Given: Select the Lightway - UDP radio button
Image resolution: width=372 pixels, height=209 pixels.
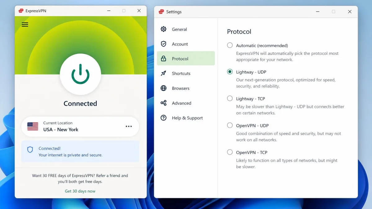Looking at the screenshot, I should click(230, 72).
